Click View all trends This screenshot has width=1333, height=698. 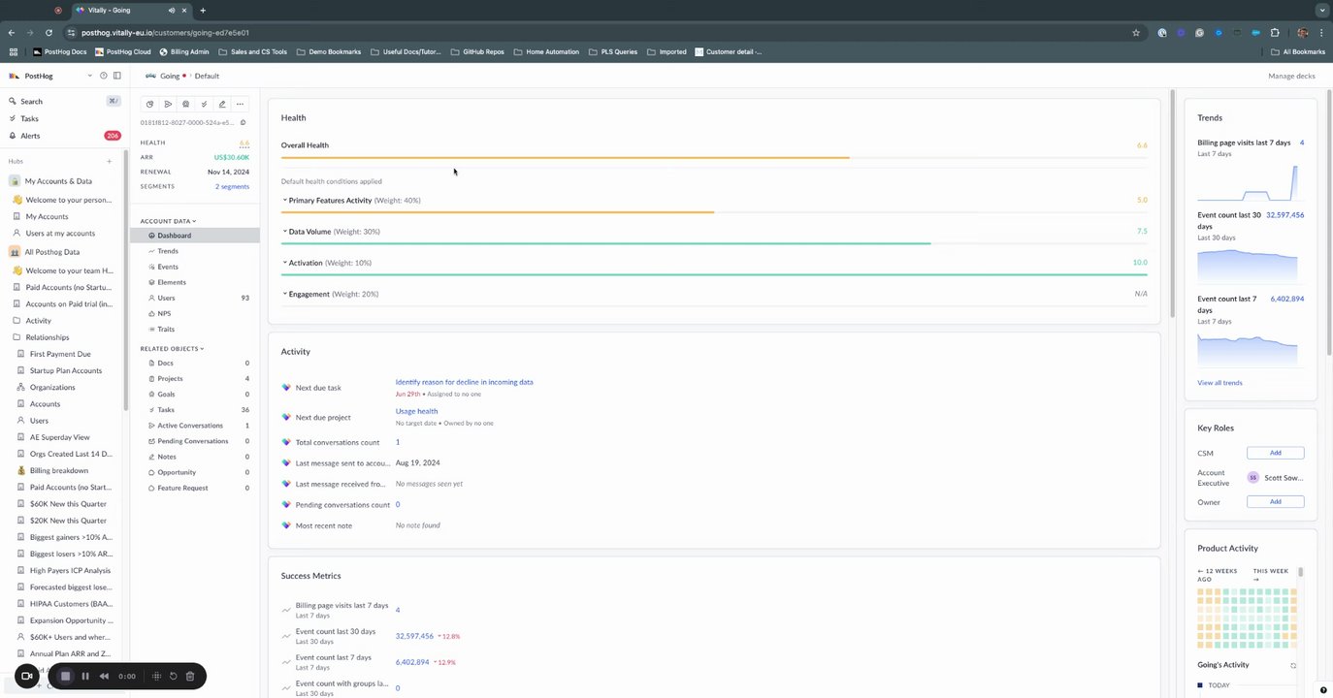click(1219, 383)
